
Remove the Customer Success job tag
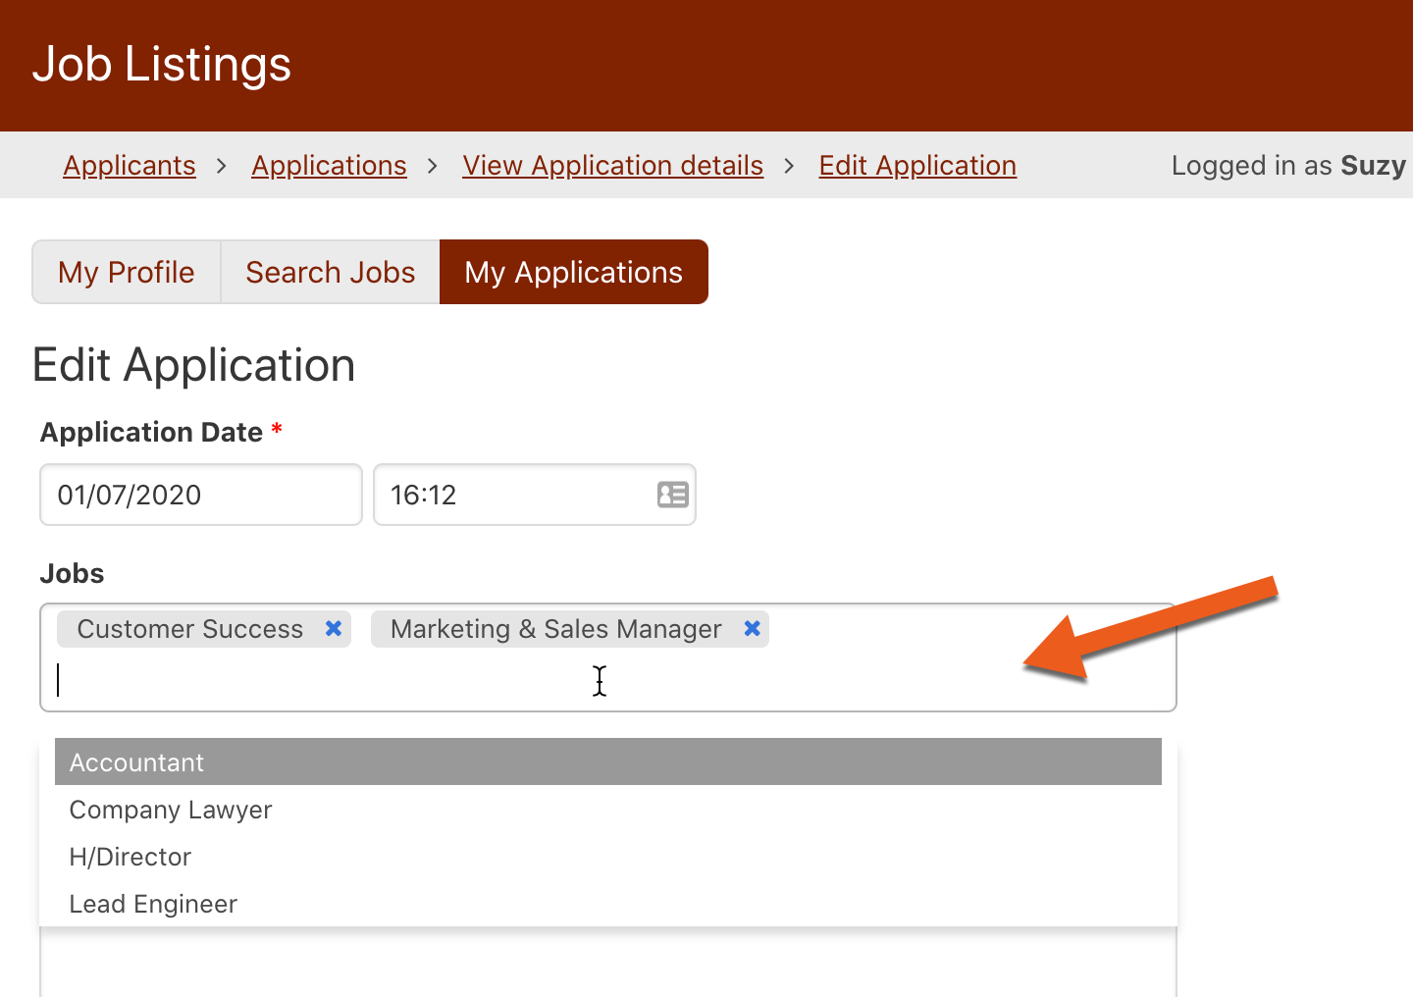pos(334,629)
